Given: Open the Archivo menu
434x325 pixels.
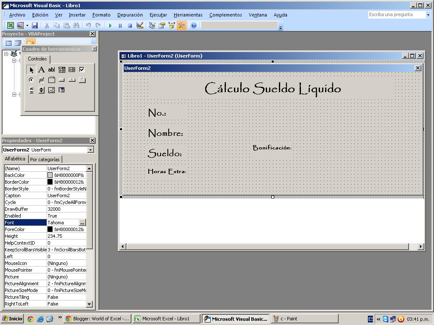Looking at the screenshot, I should pyautogui.click(x=17, y=15).
